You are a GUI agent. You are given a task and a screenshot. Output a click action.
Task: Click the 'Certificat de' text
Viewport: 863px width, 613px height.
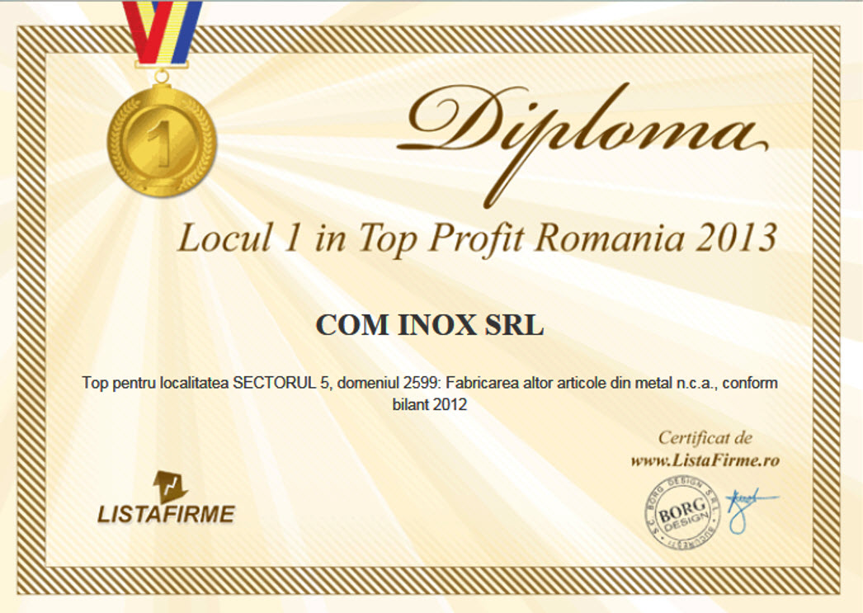(705, 438)
